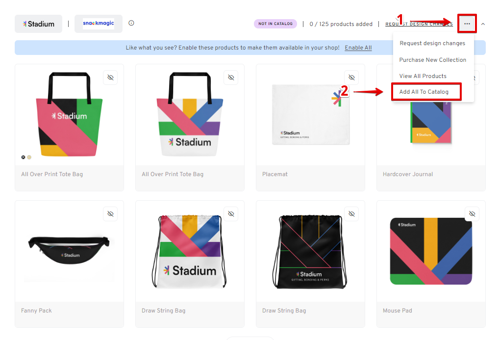Select View All Products in the menu

coord(424,76)
